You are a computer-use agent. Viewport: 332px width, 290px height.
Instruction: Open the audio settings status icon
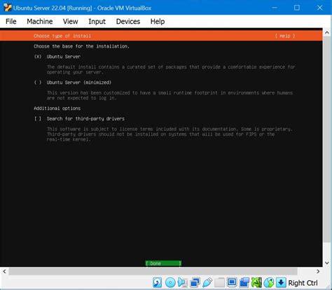point(182,282)
